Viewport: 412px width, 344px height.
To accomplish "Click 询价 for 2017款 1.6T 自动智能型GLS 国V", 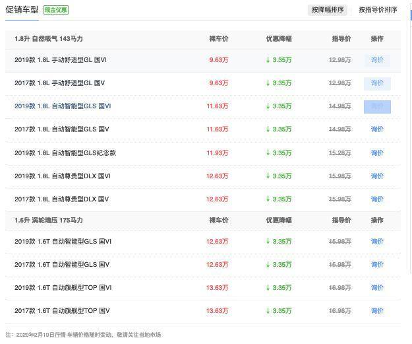I will point(377,265).
